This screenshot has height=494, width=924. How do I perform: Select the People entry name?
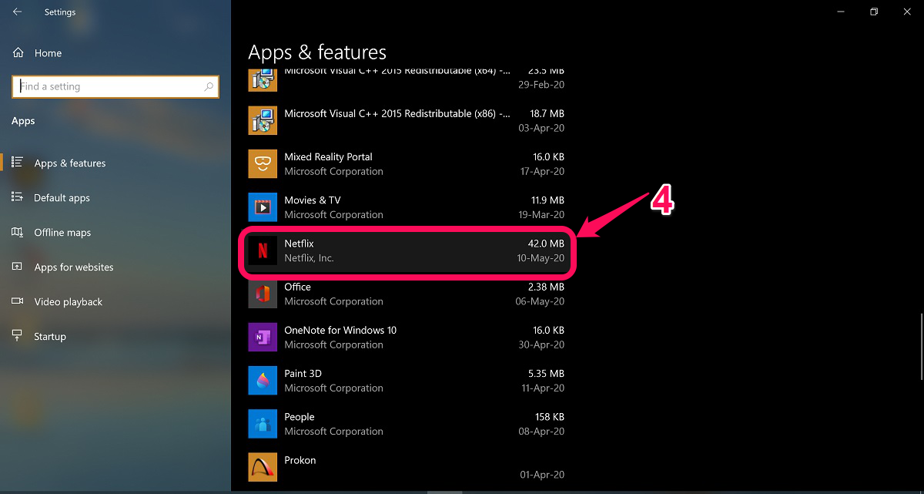pos(300,417)
